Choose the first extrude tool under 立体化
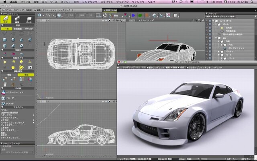 [4, 54]
